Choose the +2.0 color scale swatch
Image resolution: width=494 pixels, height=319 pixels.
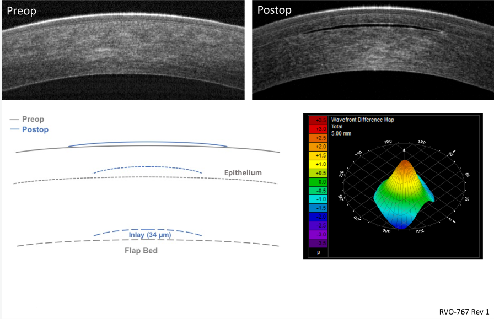pos(318,147)
